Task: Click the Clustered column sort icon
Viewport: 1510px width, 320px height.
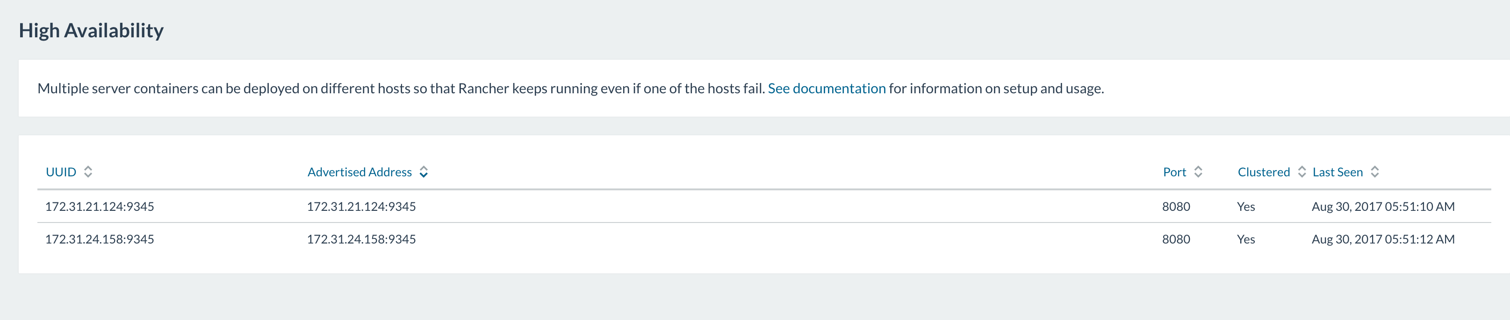Action: [1302, 172]
